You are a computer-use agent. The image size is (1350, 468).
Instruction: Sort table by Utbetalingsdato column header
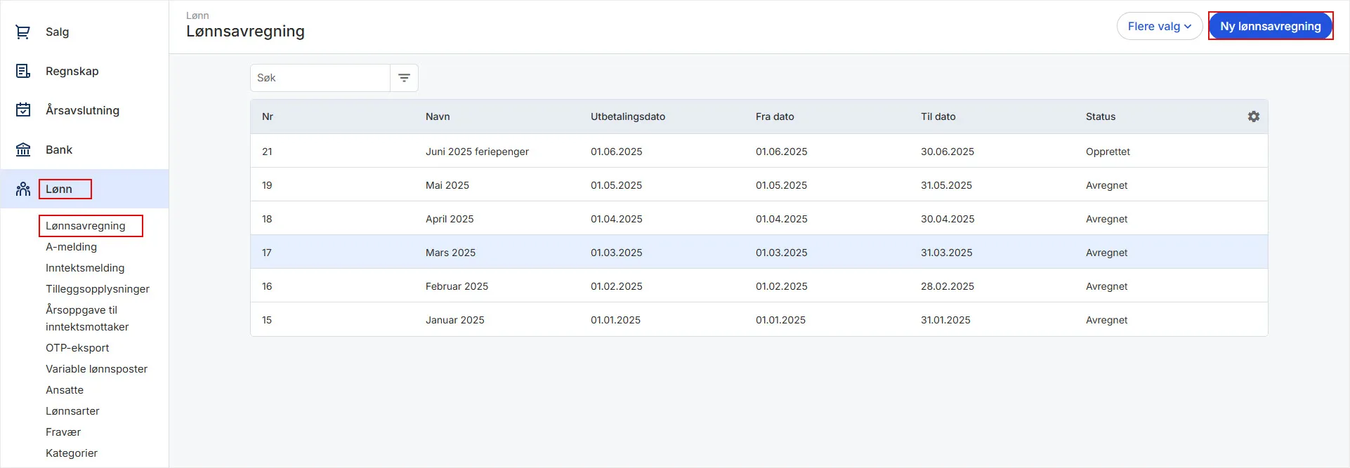pyautogui.click(x=627, y=116)
